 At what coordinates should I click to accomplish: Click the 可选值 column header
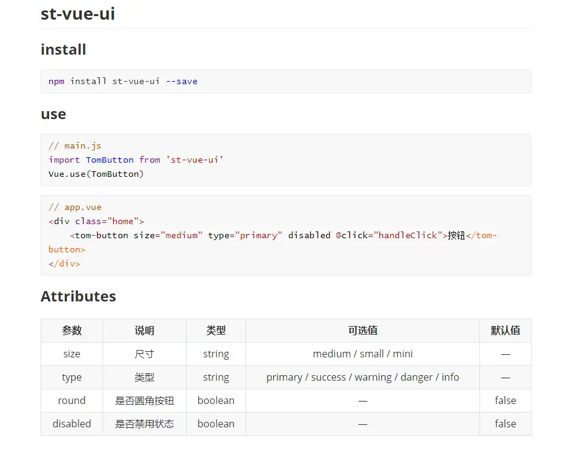363,330
